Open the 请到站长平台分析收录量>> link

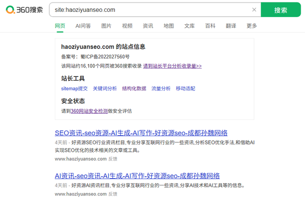pos(173,66)
